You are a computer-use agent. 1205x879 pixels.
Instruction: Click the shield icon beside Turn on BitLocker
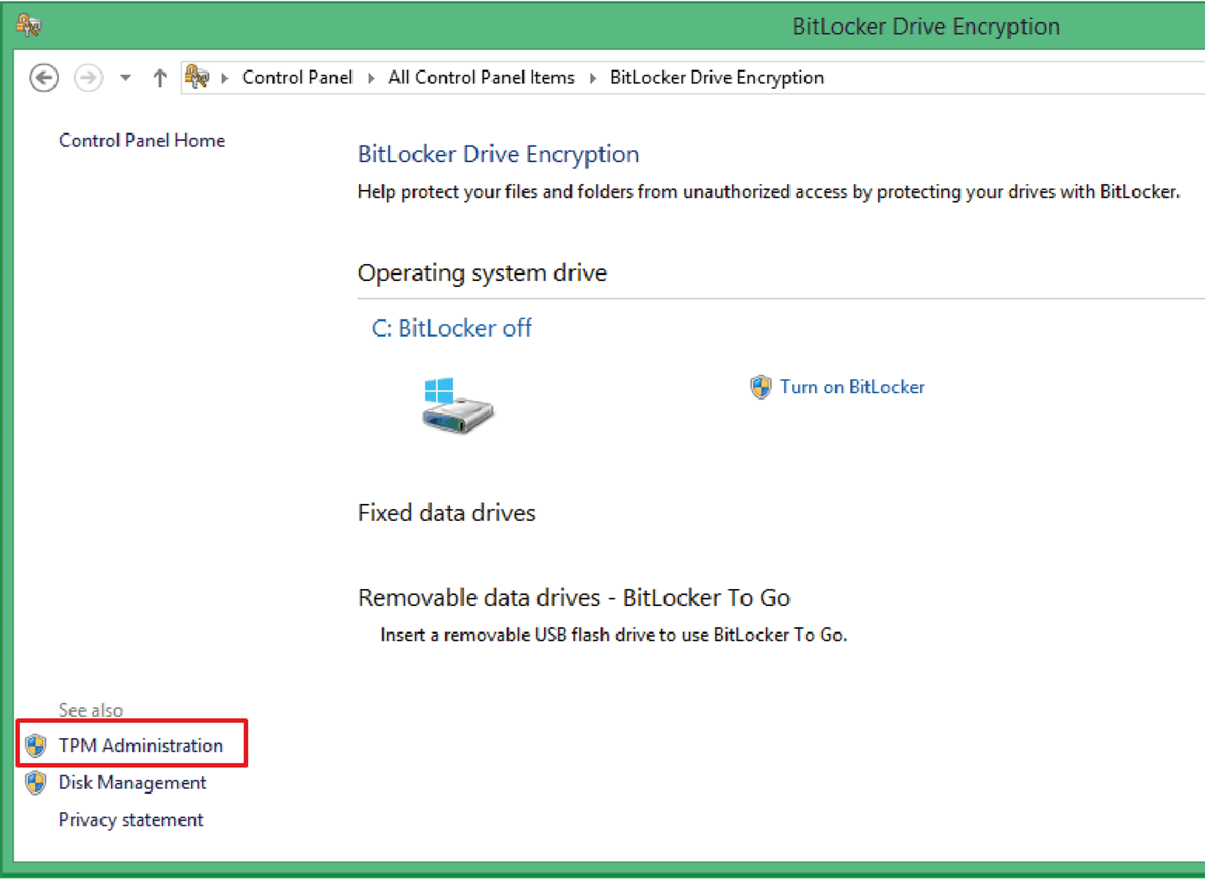click(x=760, y=387)
